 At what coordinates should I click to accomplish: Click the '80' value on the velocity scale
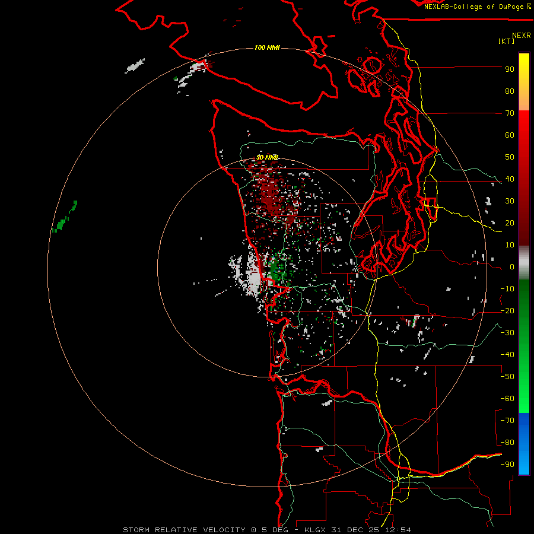click(x=510, y=91)
